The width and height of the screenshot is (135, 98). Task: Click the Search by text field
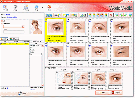(x=13, y=26)
